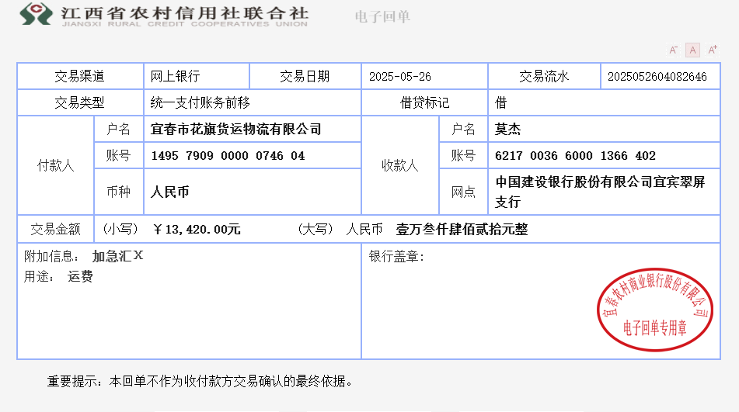Screen dimensions: 739x412
Task: Click the 付款人 label cell
Action: (x=56, y=165)
